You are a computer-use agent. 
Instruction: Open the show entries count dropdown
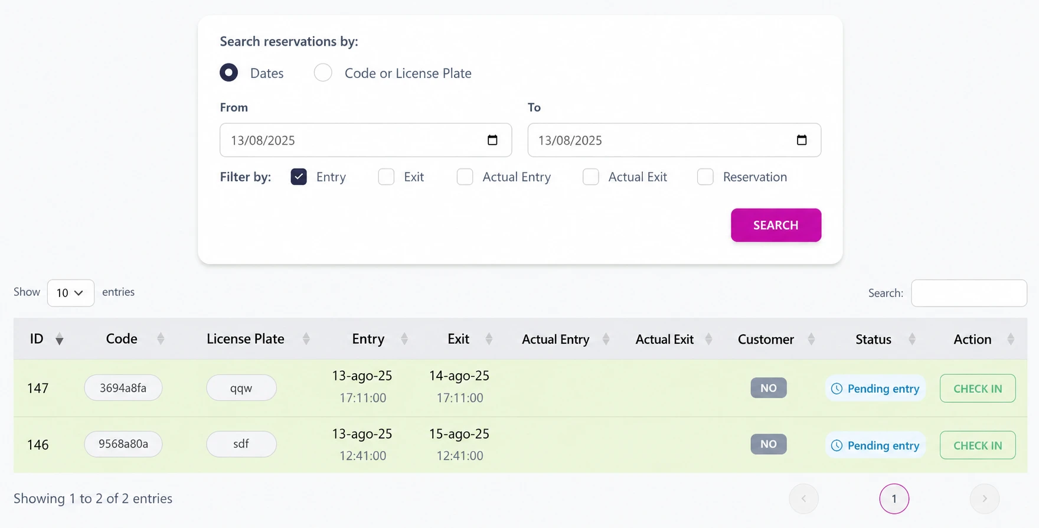[x=70, y=293]
